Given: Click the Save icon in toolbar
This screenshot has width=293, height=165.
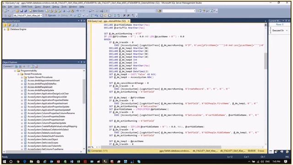Looking at the screenshot, I should pyautogui.click(x=22, y=11).
